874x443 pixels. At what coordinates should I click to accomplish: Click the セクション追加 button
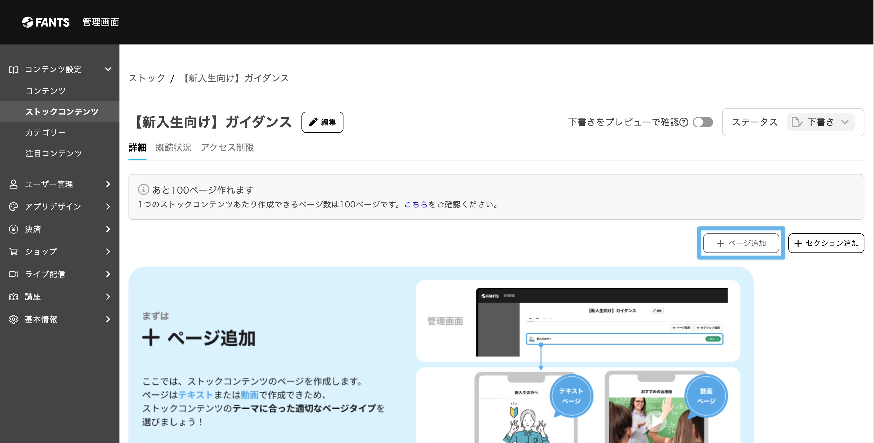(x=826, y=243)
